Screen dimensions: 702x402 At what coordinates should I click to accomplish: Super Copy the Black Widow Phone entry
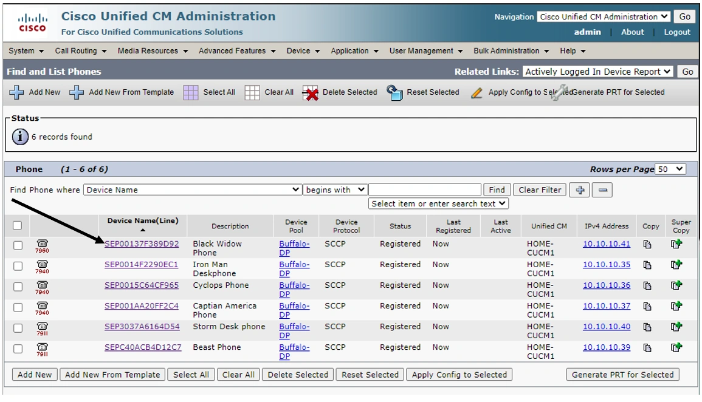(x=676, y=244)
